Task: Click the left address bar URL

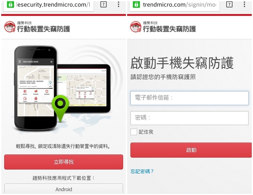Action: [53, 5]
